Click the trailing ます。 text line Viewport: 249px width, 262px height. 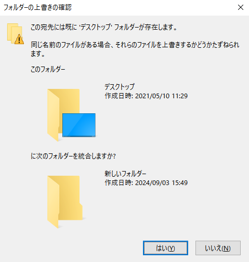38,54
